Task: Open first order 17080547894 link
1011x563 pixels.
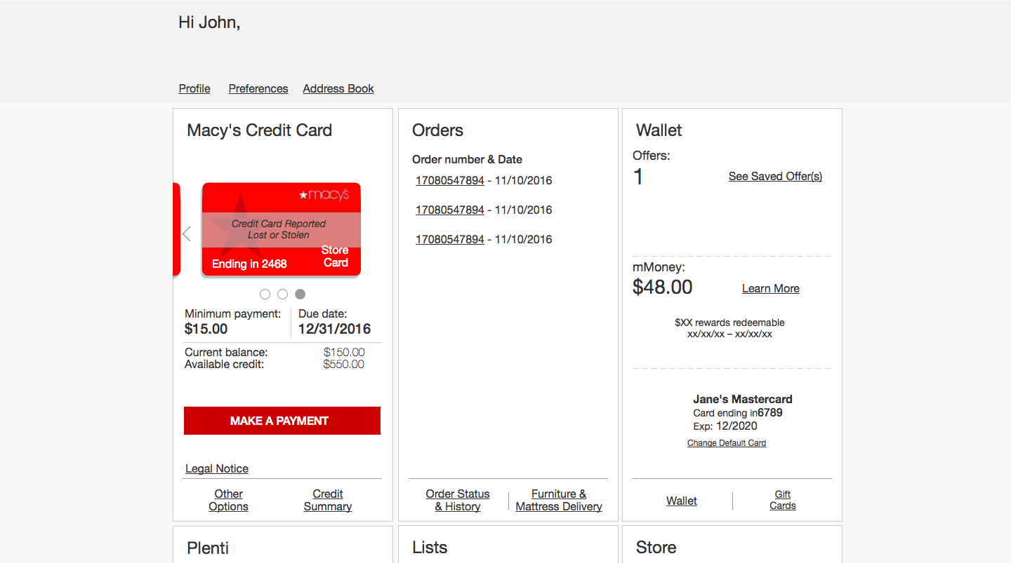Action: (449, 180)
